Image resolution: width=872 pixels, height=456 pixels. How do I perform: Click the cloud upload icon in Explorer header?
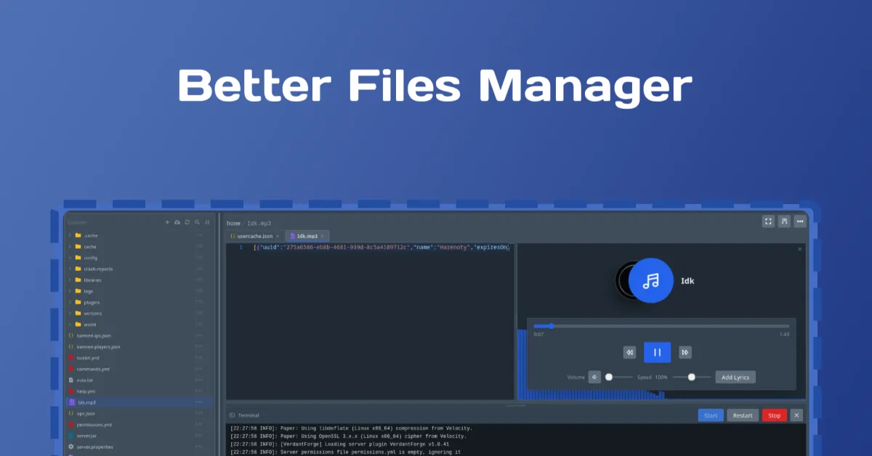pyautogui.click(x=177, y=222)
